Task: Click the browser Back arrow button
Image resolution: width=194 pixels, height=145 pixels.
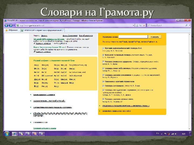Action: point(6,26)
